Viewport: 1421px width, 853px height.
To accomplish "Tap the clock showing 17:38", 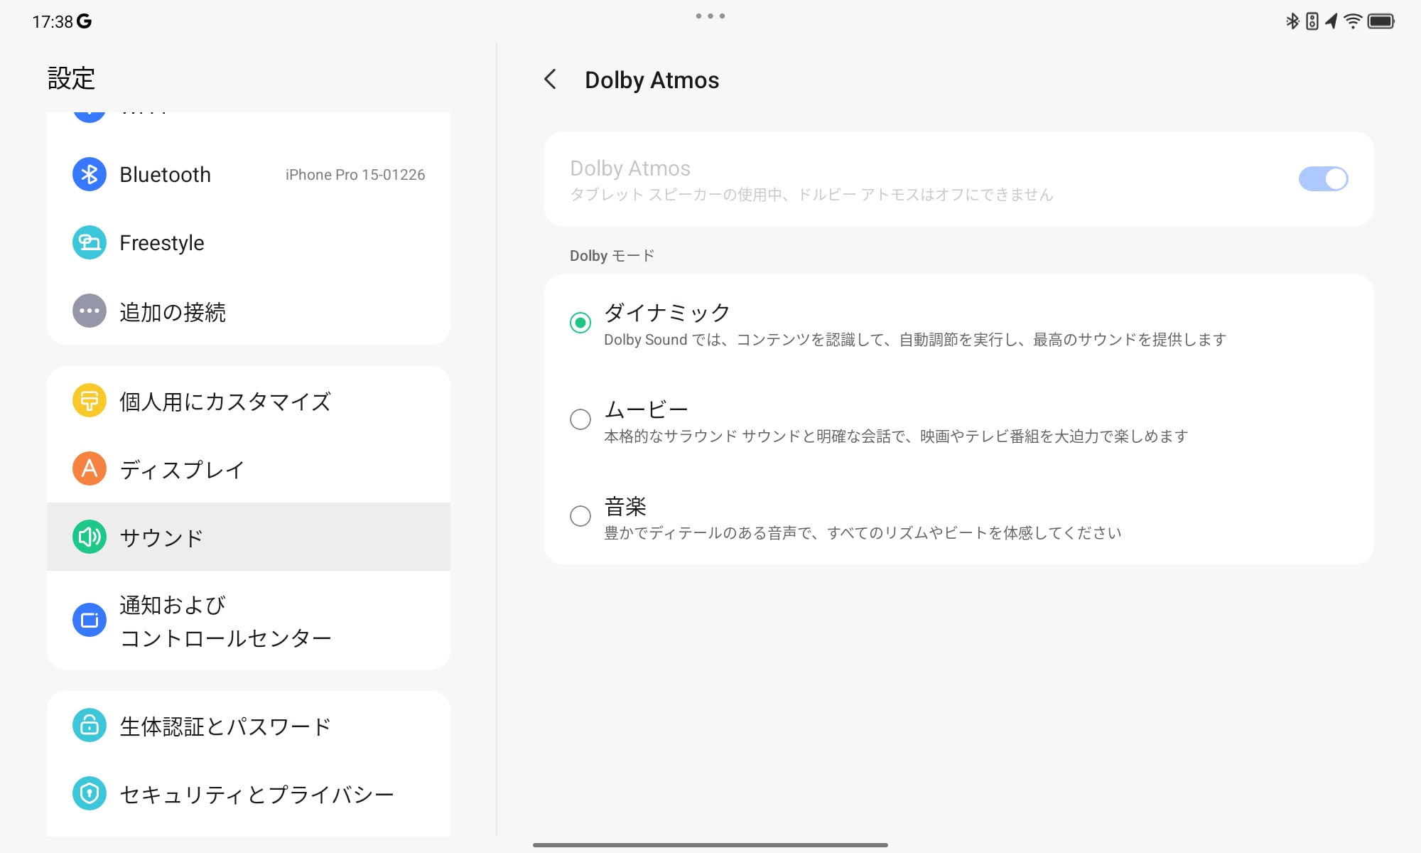I will point(53,22).
